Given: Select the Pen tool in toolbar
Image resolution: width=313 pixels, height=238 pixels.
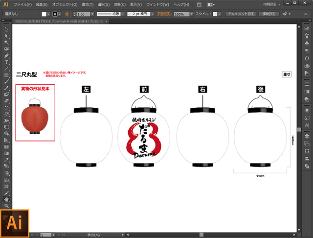Looking at the screenshot, I should click(x=6, y=55).
